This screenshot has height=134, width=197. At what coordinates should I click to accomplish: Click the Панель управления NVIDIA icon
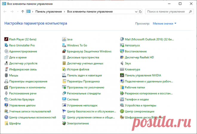[122, 75]
